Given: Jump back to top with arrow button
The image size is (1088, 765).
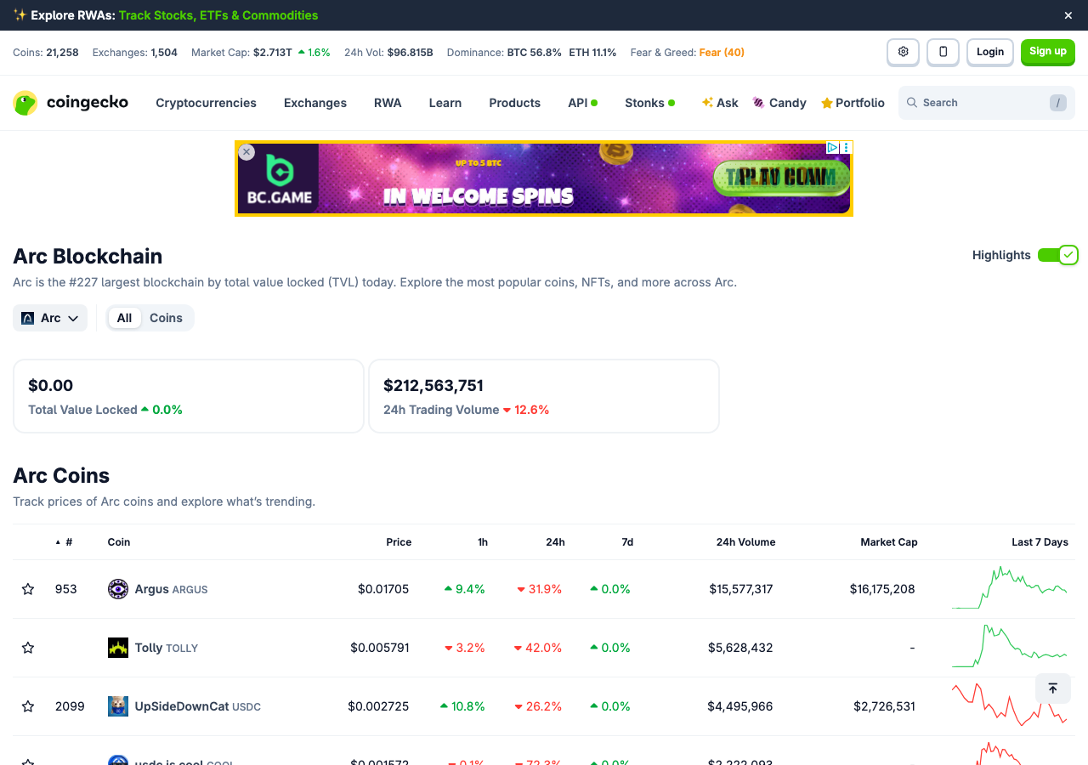Looking at the screenshot, I should [x=1052, y=688].
